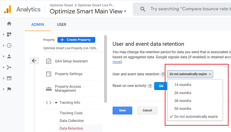Switch to the ADMIN tab
The width and height of the screenshot is (231, 132).
(x=38, y=24)
